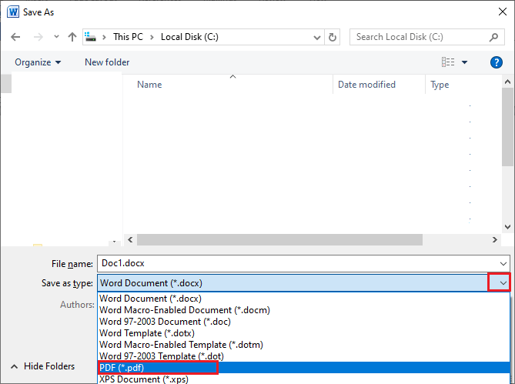The height and width of the screenshot is (384, 515).
Task: Click the horizontal scrollbar right arrow
Action: tap(495, 239)
